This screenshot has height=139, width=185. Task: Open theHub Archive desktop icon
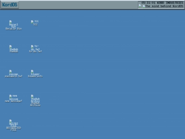pos(35,101)
